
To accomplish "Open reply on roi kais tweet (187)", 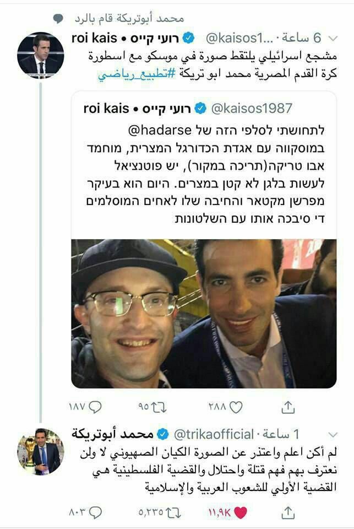I will click(95, 407).
